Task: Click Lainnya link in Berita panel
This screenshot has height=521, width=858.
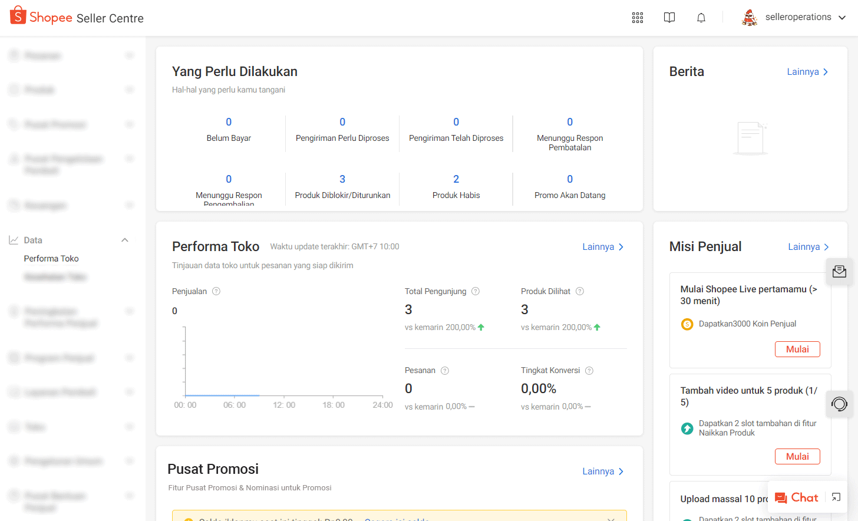Action: click(807, 72)
